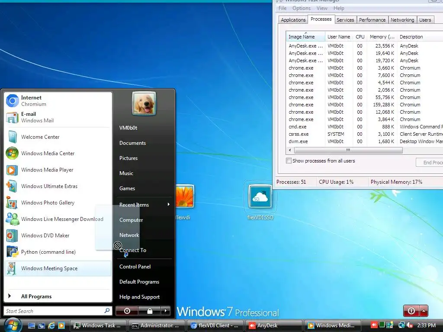This screenshot has width=443, height=332.
Task: Open Python (command line)
Action: tap(58, 252)
